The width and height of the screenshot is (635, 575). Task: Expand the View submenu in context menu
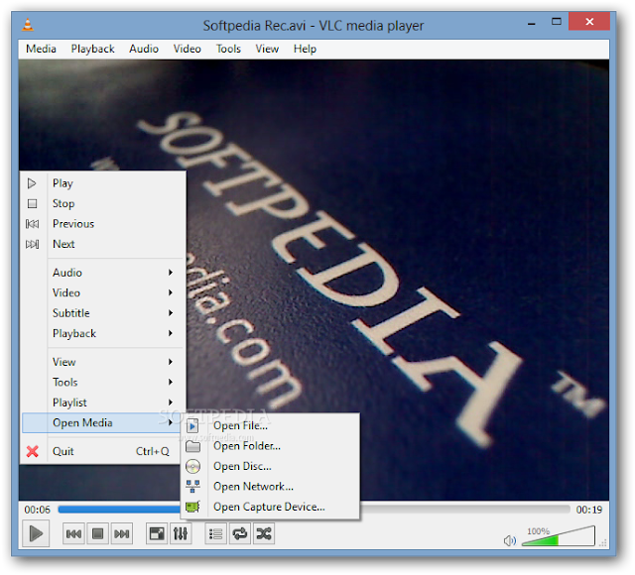(x=103, y=362)
